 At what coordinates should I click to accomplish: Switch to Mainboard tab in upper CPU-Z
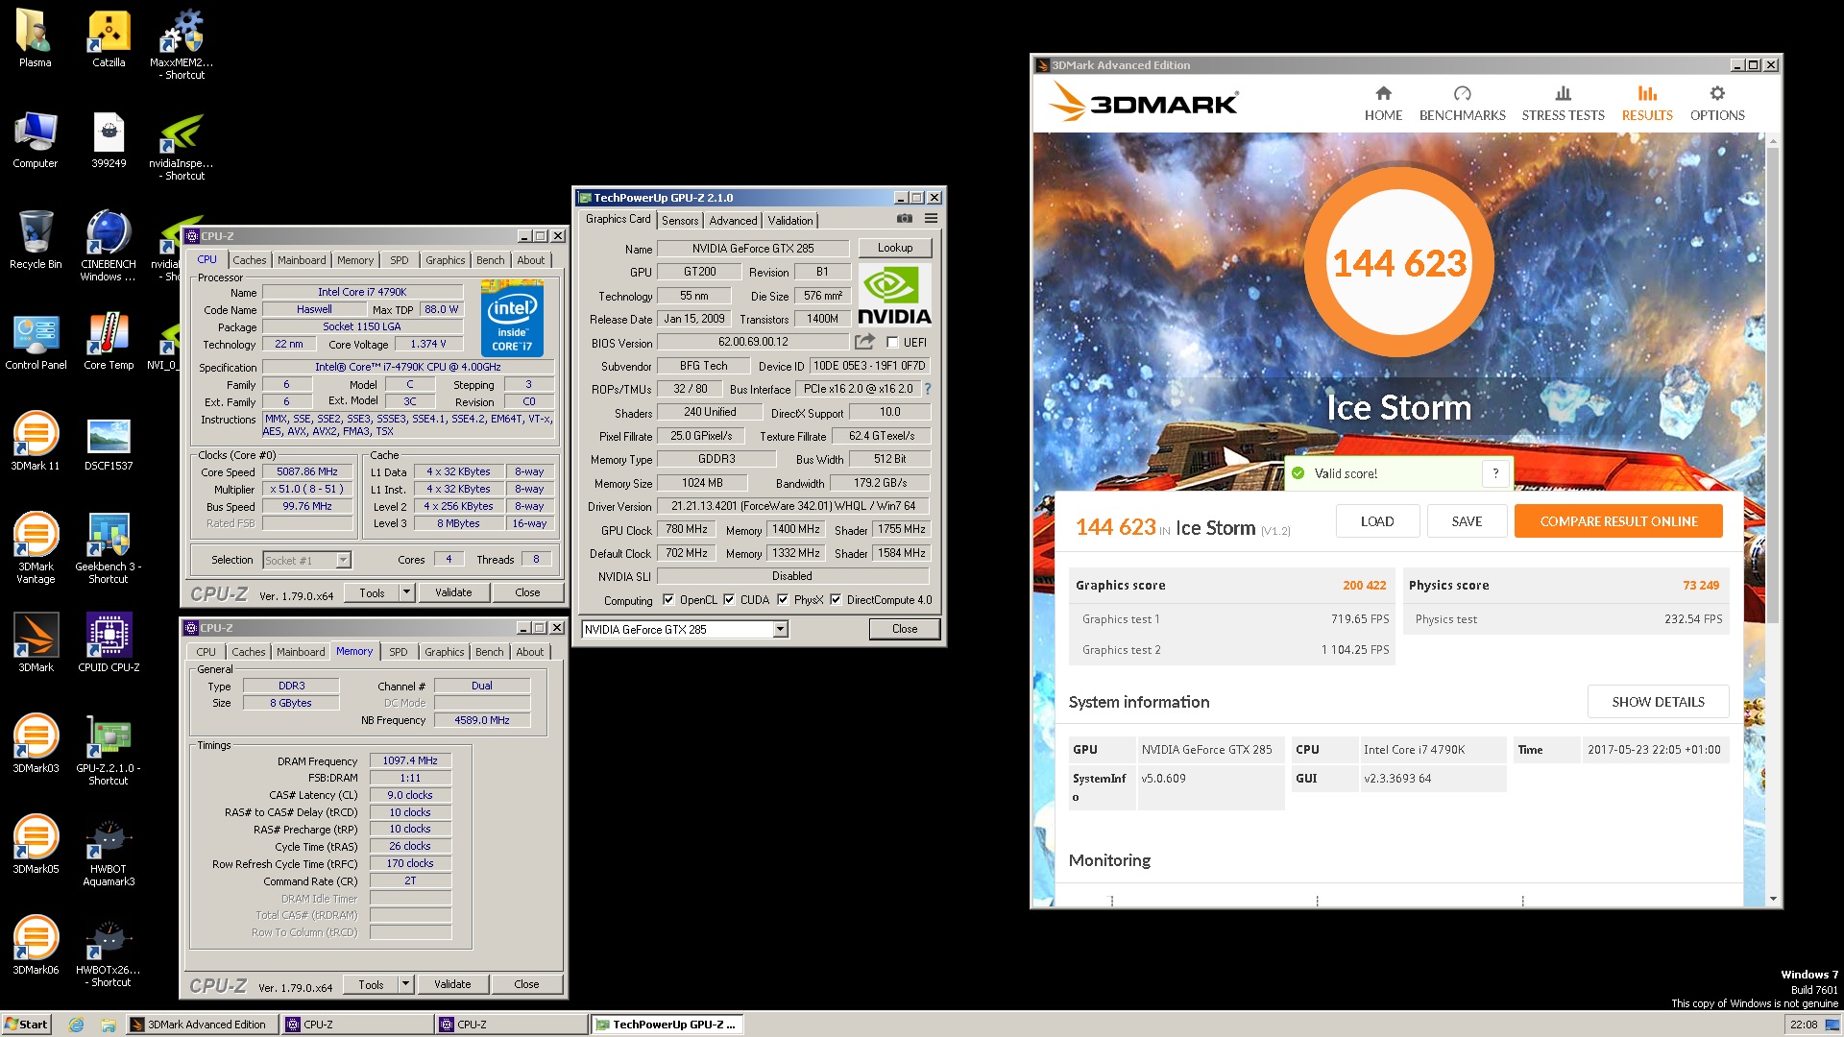302,260
